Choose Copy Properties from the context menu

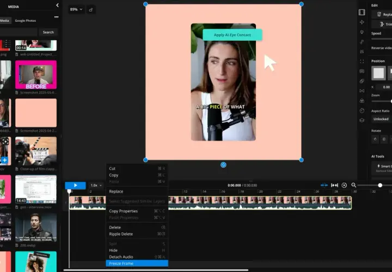tap(137, 211)
